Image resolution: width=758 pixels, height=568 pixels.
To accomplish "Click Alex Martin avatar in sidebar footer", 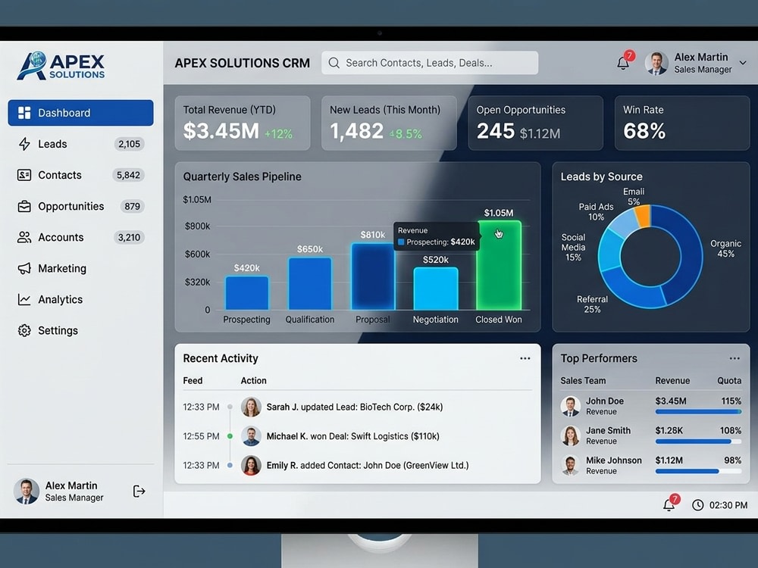I will pos(26,492).
